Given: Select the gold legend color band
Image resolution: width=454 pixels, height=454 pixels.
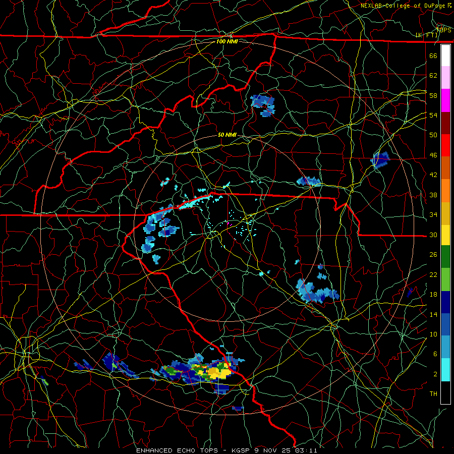Looking at the screenshot, I should [x=445, y=213].
